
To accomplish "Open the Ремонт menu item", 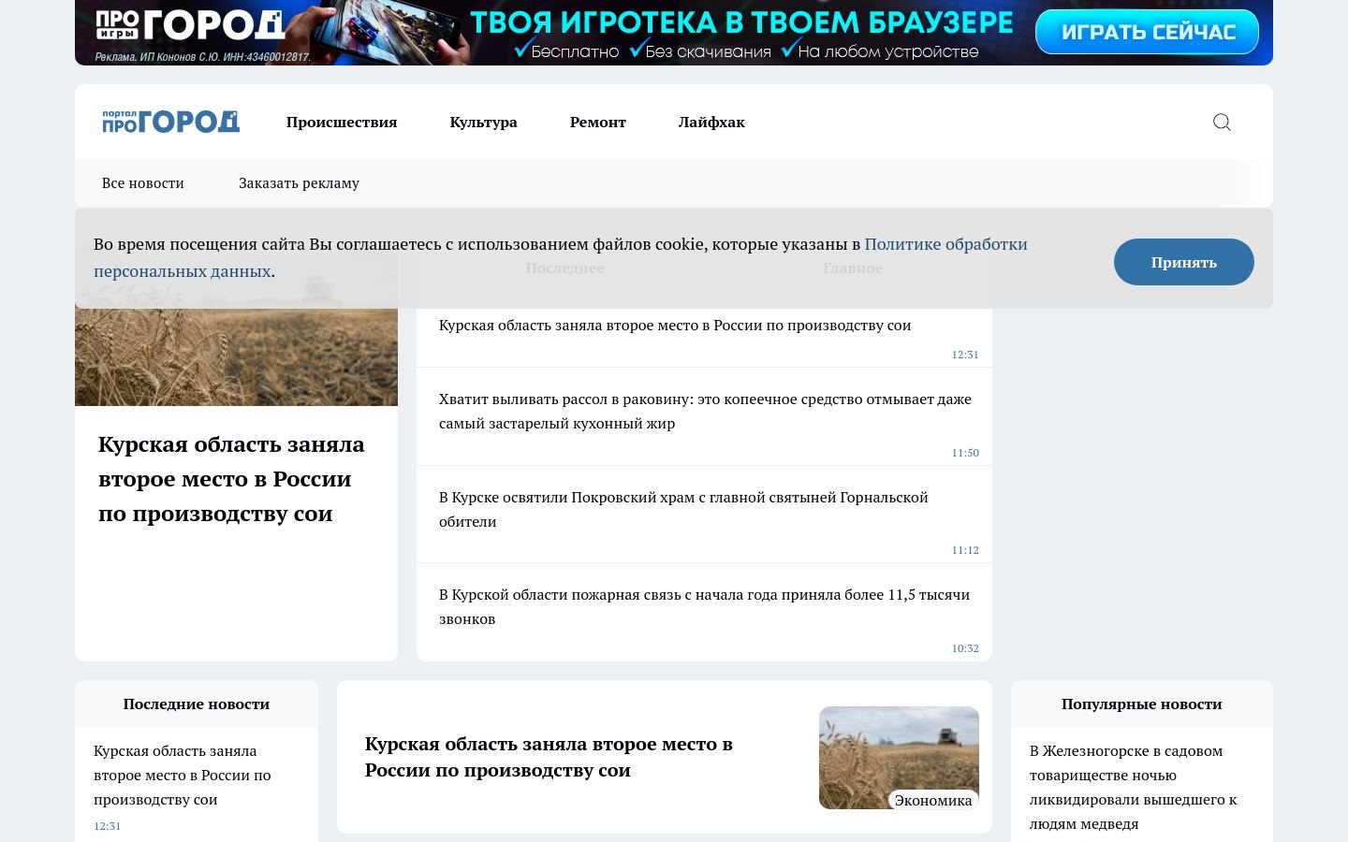I will pyautogui.click(x=598, y=122).
